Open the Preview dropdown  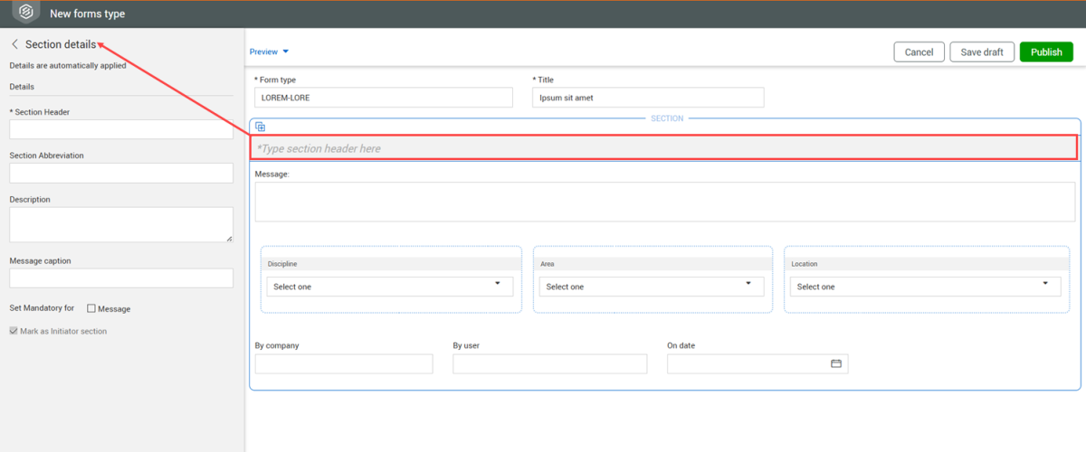click(269, 52)
